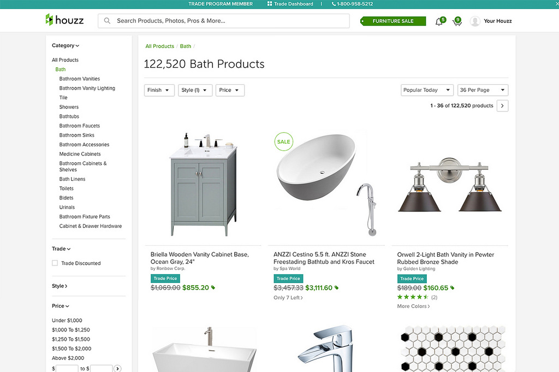Open the Popular Today sort dropdown
559x372 pixels.
(x=427, y=90)
